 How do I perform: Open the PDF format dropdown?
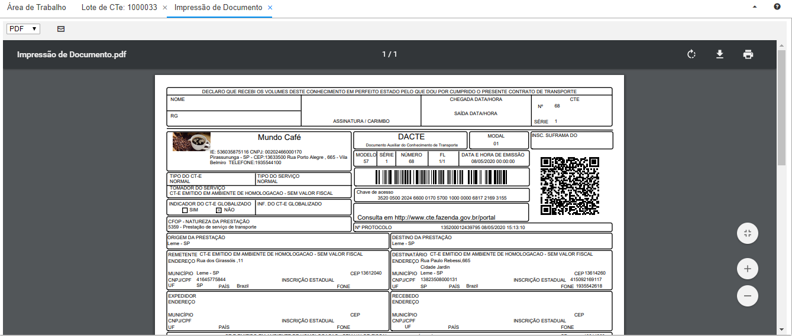pyautogui.click(x=23, y=29)
